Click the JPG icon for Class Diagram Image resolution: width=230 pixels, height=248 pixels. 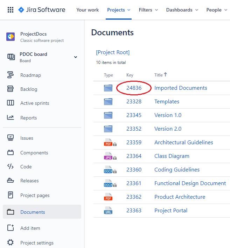[x=108, y=156]
